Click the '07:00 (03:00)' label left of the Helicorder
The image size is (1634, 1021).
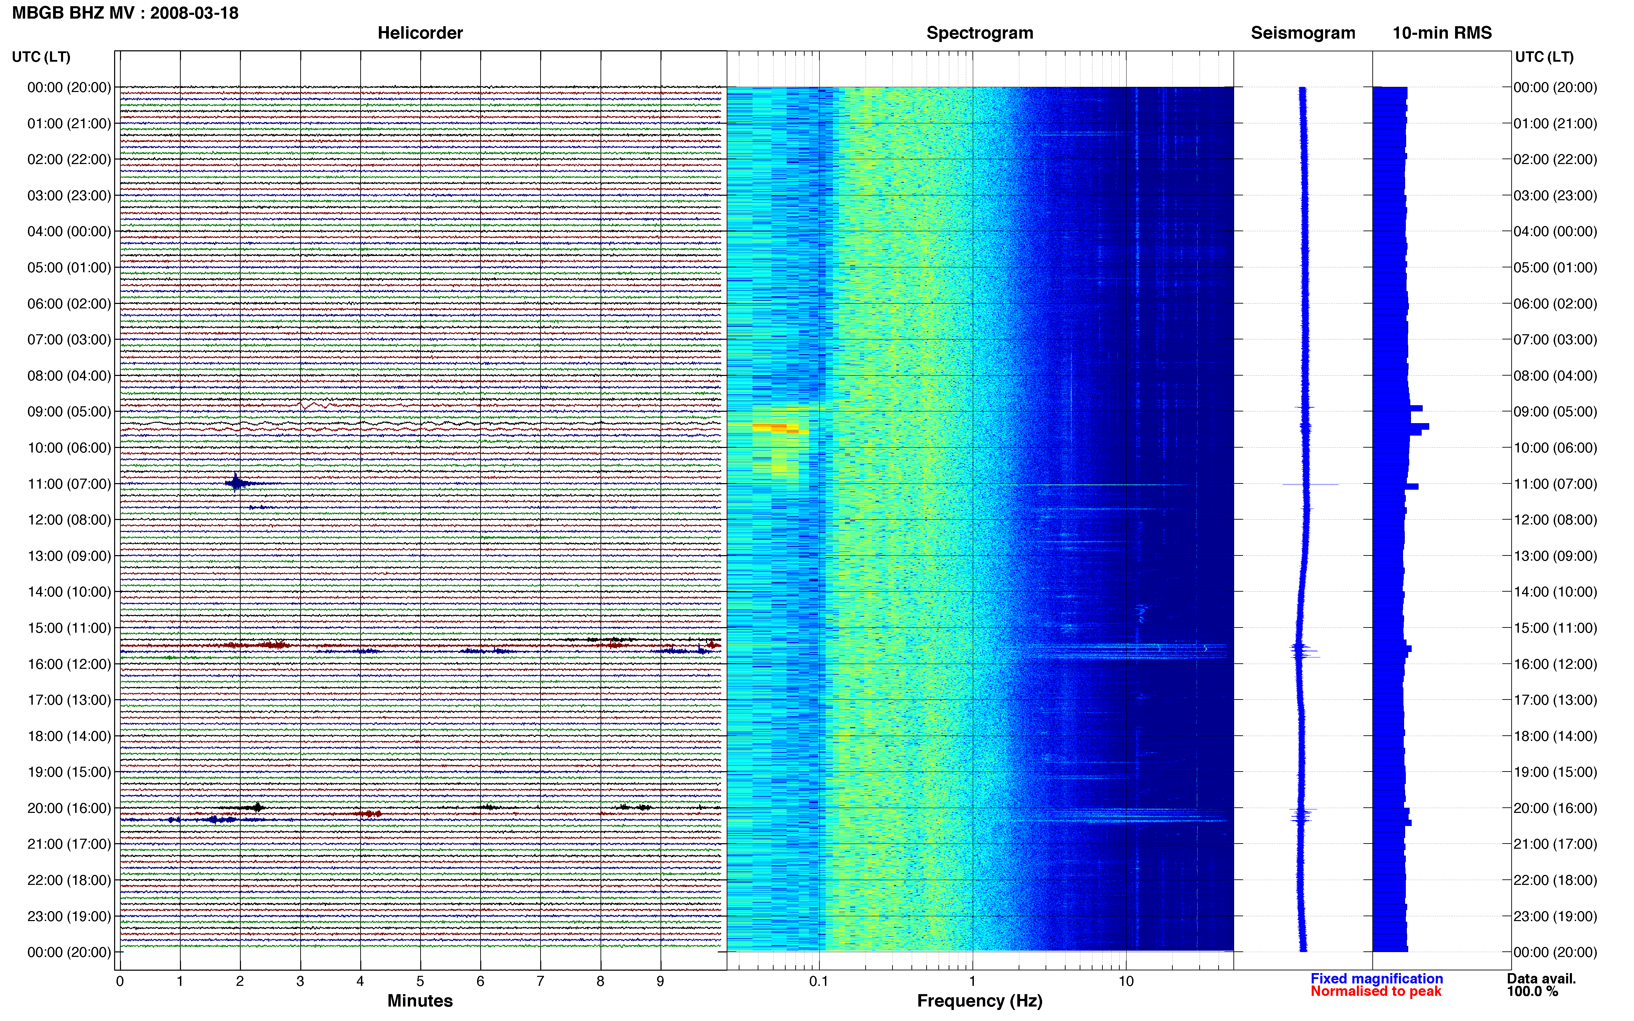coord(69,340)
